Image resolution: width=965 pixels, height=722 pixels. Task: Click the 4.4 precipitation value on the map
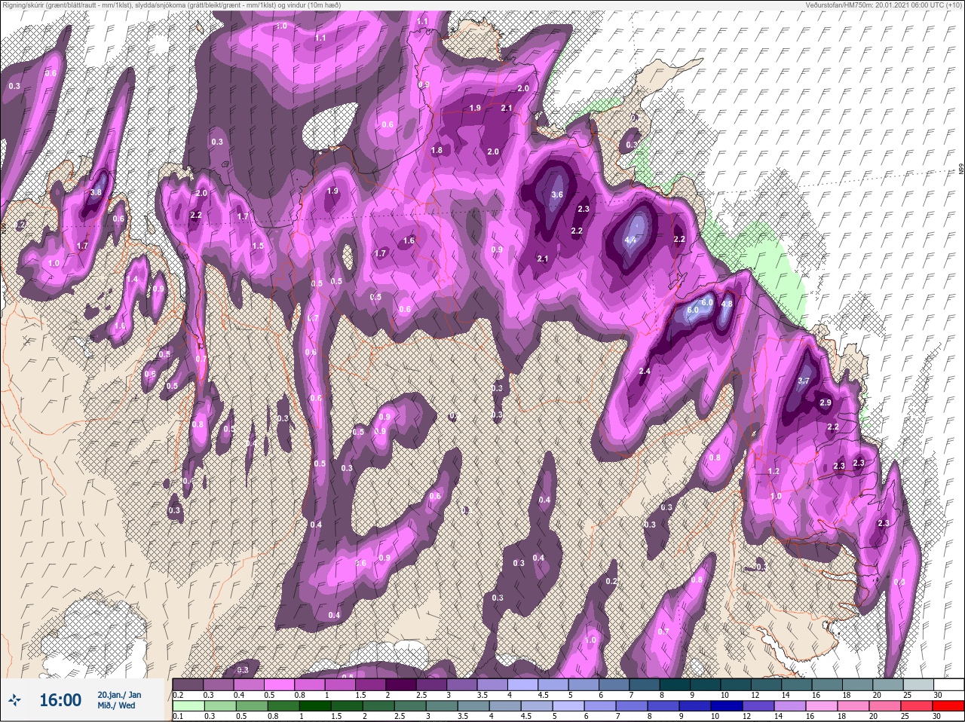631,240
